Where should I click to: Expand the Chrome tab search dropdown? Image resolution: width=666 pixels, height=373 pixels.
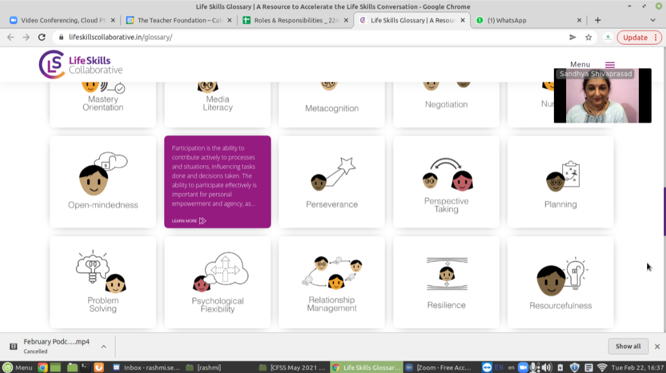click(653, 20)
